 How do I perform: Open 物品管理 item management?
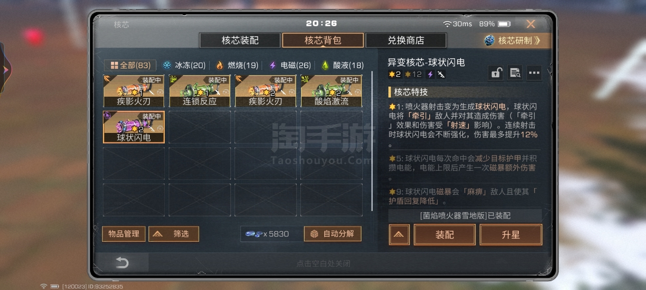[124, 234]
